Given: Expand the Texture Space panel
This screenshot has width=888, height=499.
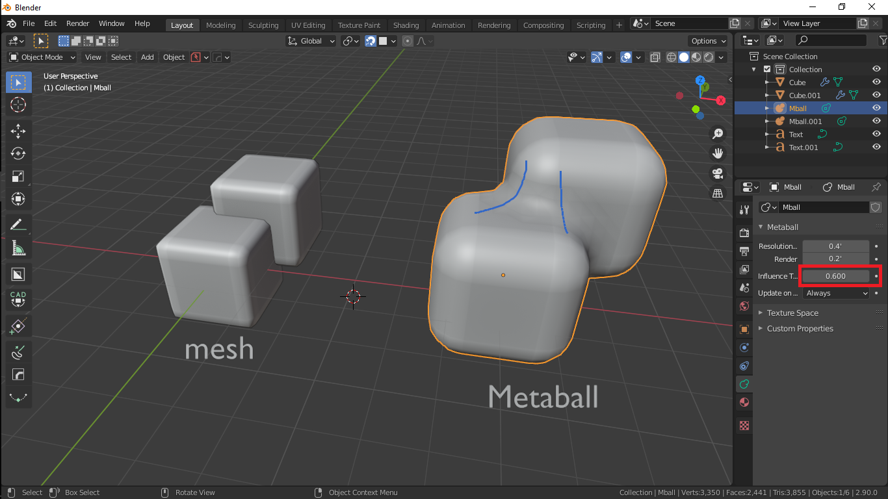Looking at the screenshot, I should pyautogui.click(x=792, y=313).
